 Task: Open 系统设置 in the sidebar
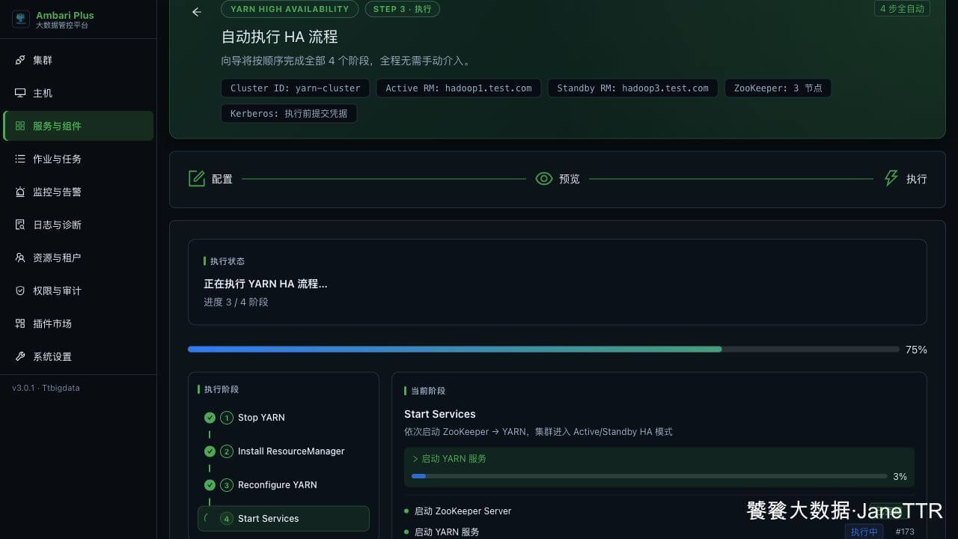[78, 356]
